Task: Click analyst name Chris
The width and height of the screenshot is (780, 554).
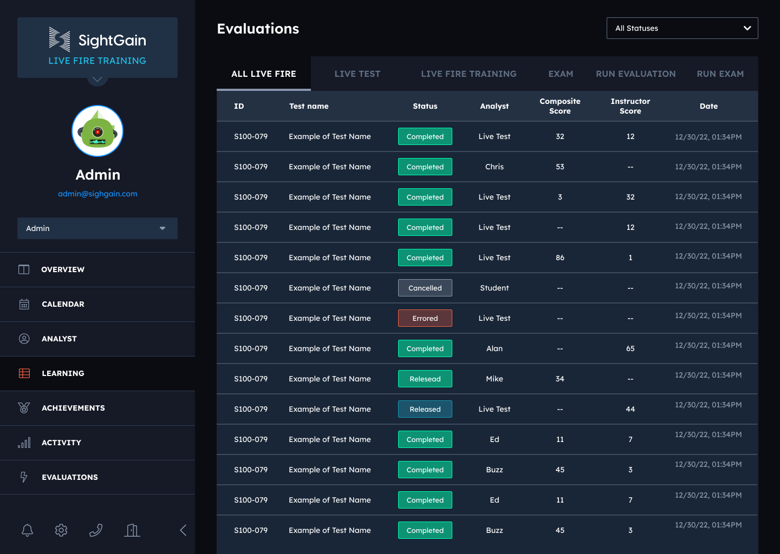Action: coord(495,167)
